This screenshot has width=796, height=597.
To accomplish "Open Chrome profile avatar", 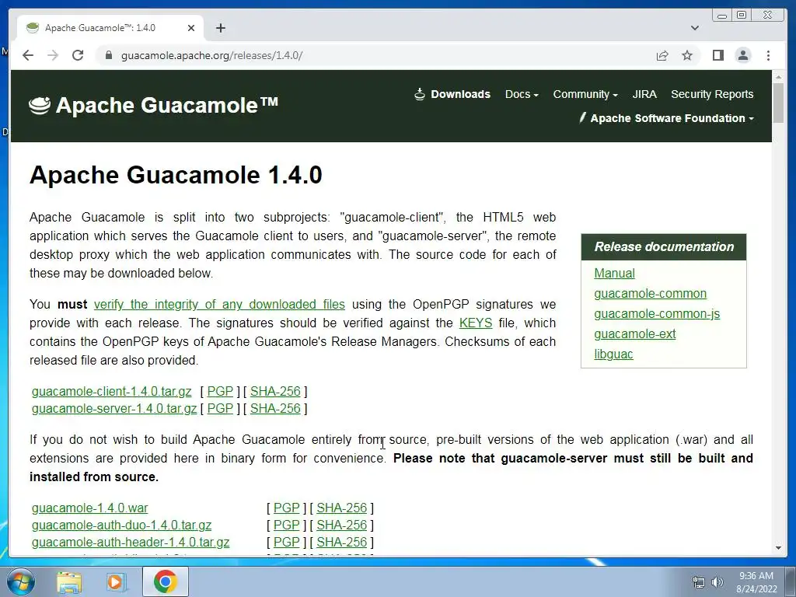I will pos(743,55).
